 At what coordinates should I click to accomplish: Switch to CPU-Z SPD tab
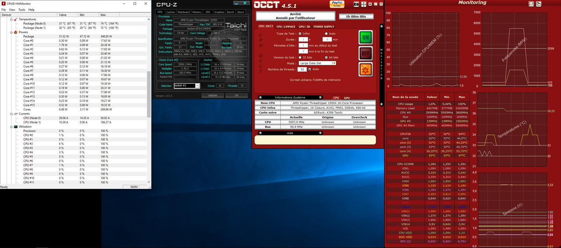click(x=208, y=12)
